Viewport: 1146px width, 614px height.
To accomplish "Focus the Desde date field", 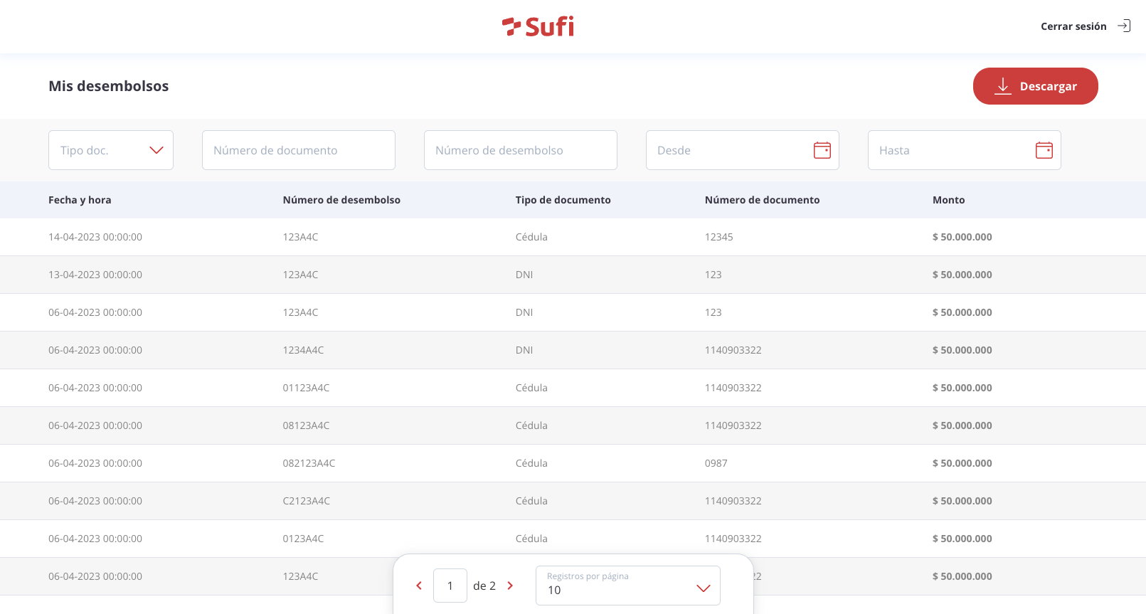I will pyautogui.click(x=743, y=150).
